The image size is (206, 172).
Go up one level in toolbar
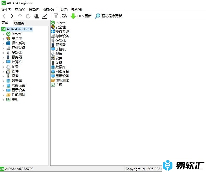(x=20, y=16)
